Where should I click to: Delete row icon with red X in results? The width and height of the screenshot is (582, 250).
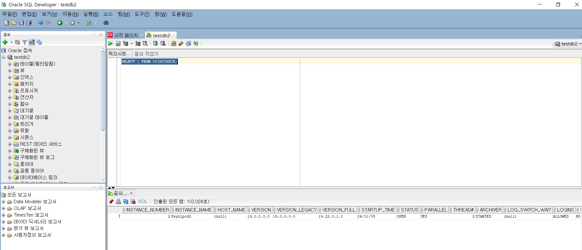(133, 202)
